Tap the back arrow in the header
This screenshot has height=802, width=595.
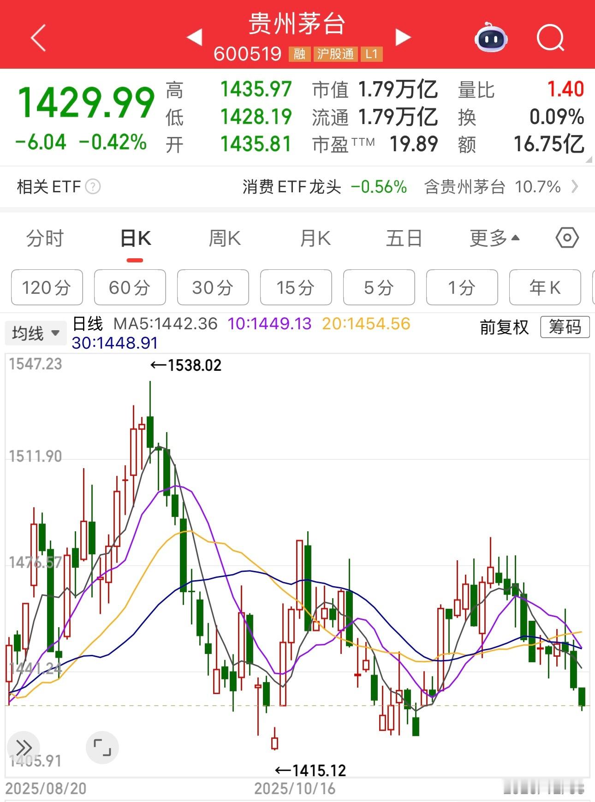pos(38,38)
